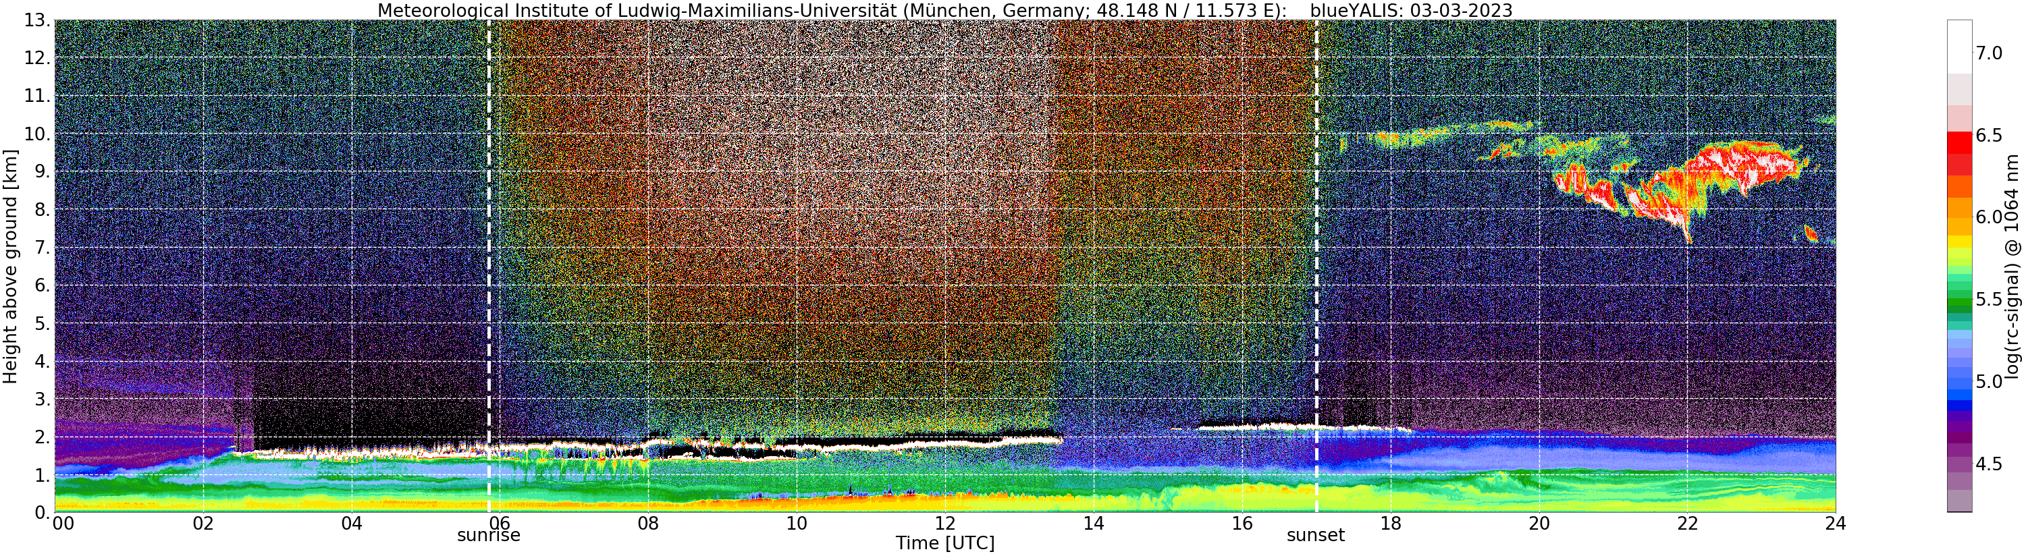Screen dimensions: 2026x556
Task: Click the y-axis tick label '6.'
Action: click(x=43, y=285)
